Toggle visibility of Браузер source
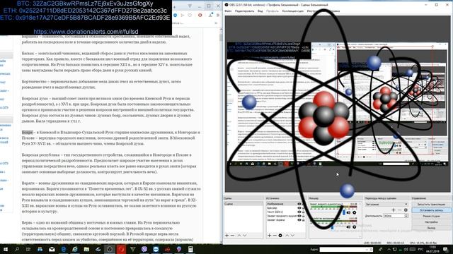The image size is (453, 254). tap(299, 208)
